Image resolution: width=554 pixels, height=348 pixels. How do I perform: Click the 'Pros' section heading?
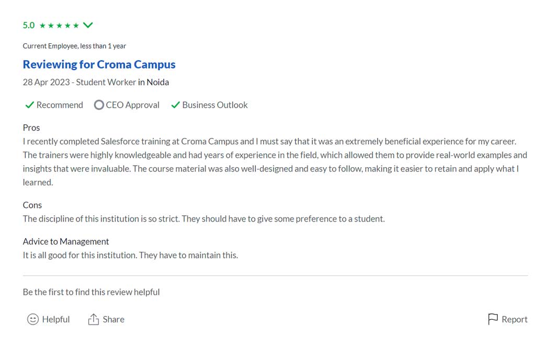(x=31, y=127)
